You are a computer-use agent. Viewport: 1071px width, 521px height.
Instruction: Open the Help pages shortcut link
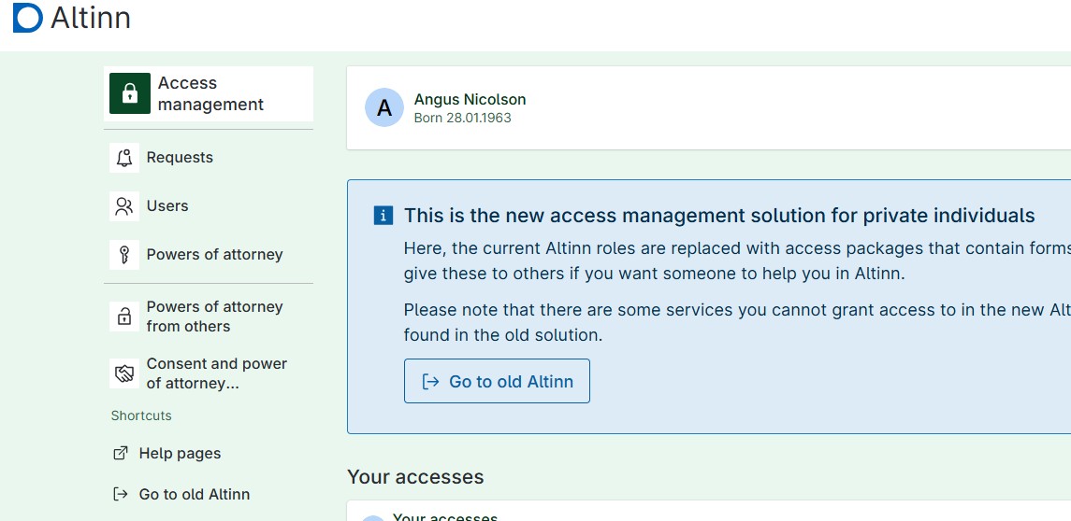(x=166, y=454)
